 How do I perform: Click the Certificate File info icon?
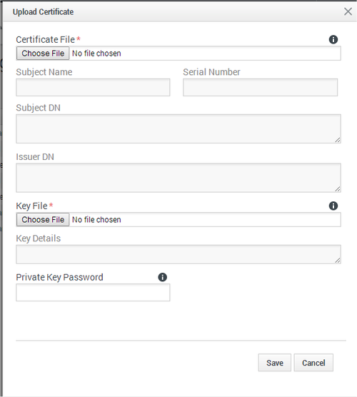point(333,39)
